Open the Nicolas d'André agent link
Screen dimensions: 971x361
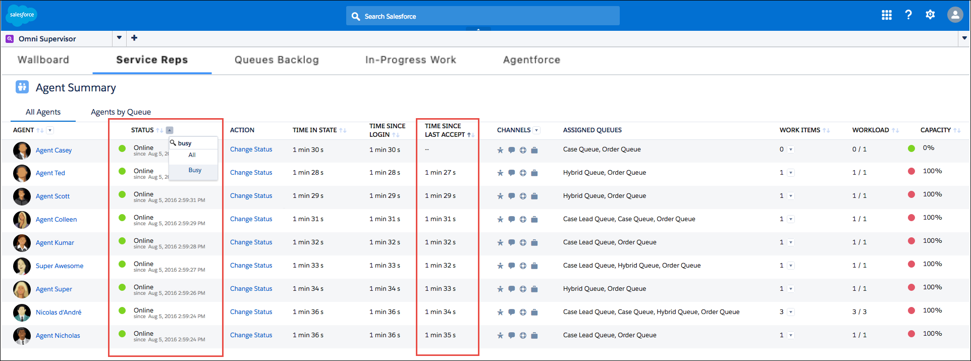tap(59, 313)
